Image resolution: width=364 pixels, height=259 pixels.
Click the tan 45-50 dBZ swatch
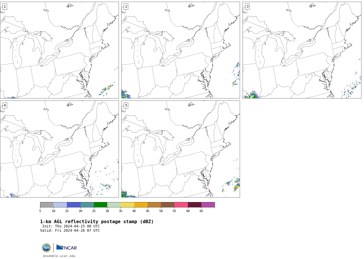(x=154, y=205)
